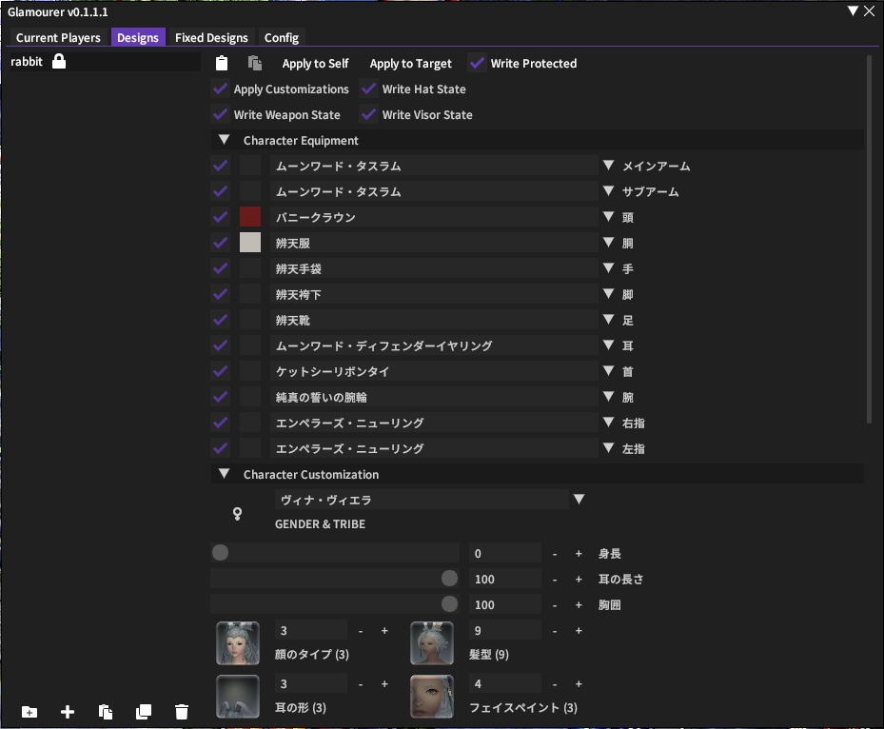Click the duplicate design icon in bottom toolbar

[x=144, y=712]
